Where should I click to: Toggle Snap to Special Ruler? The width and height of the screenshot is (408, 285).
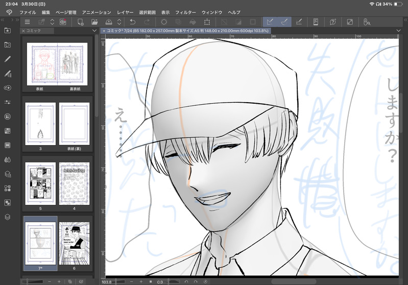coord(284,22)
